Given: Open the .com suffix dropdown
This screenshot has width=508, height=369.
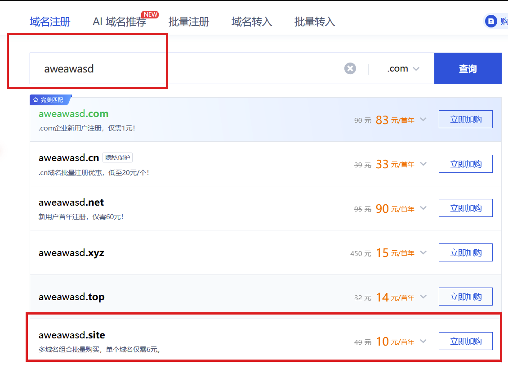Looking at the screenshot, I should point(403,69).
